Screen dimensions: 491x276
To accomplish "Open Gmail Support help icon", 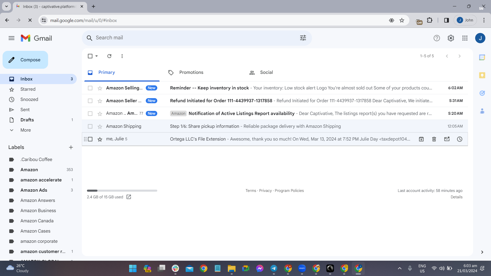I will 437,38.
